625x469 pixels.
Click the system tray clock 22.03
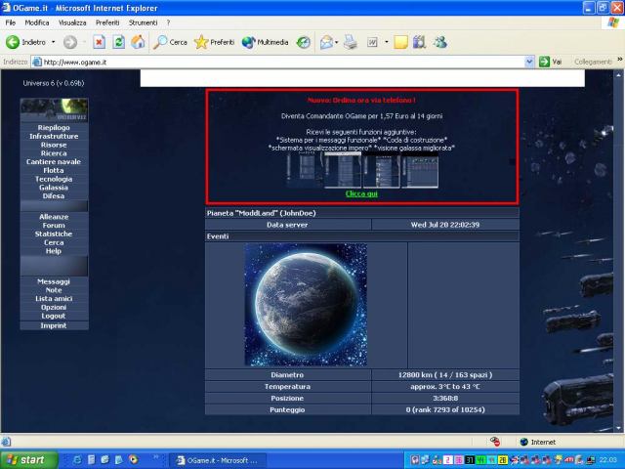tap(607, 460)
